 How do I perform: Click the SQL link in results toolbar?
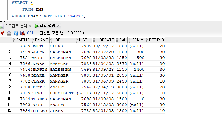pos(31,33)
